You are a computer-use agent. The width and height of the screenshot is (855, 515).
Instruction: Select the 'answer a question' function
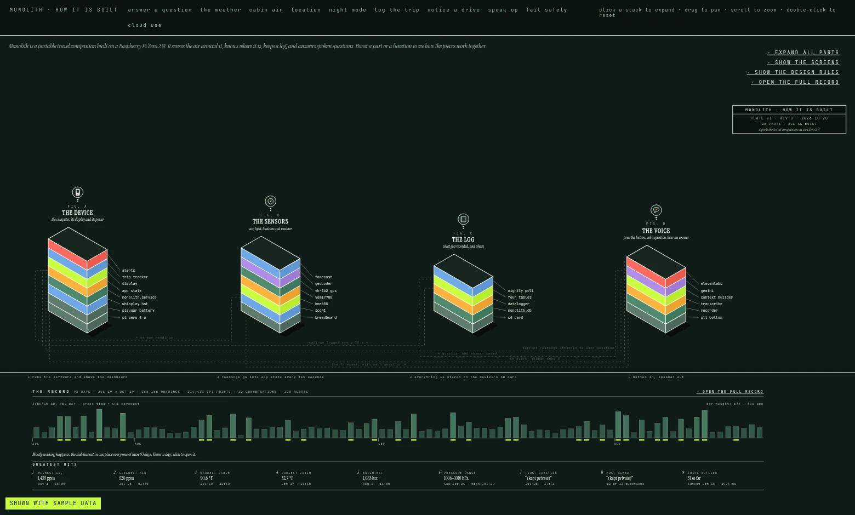160,10
